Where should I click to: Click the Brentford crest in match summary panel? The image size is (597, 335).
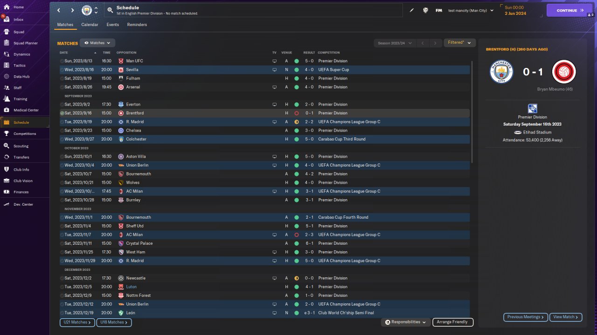(564, 72)
